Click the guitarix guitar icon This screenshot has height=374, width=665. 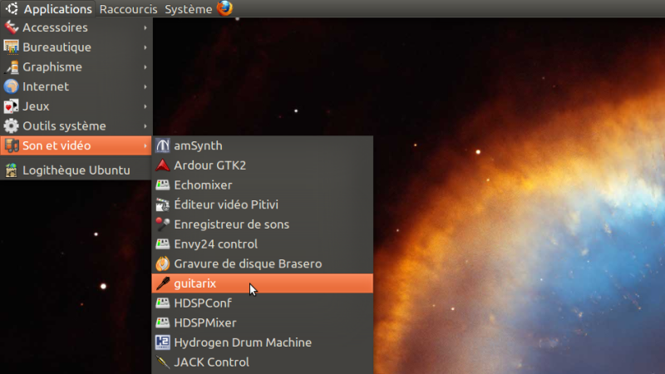point(162,283)
